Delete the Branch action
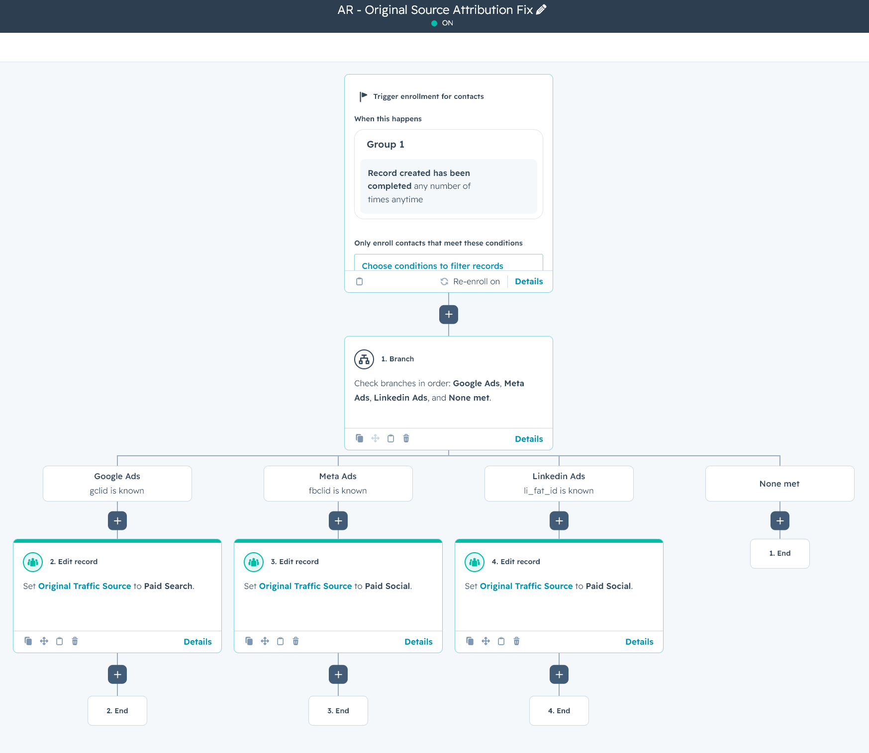 pyautogui.click(x=406, y=438)
